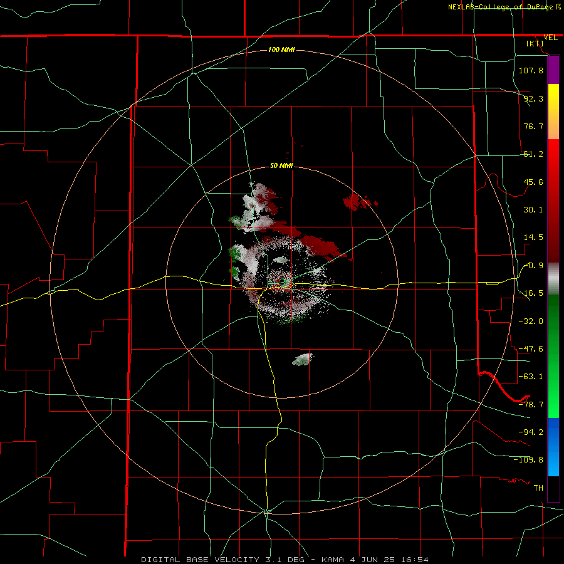The height and width of the screenshot is (564, 564).
Task: Click the 100 NMI range ring label
Action: click(x=281, y=50)
